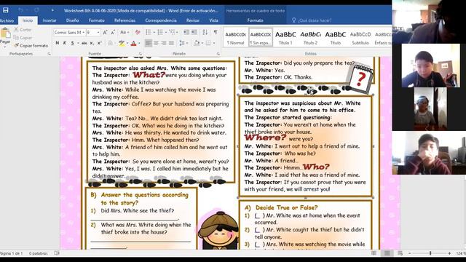The image size is (466, 262).
Task: Click the red font color button
Action: click(134, 43)
